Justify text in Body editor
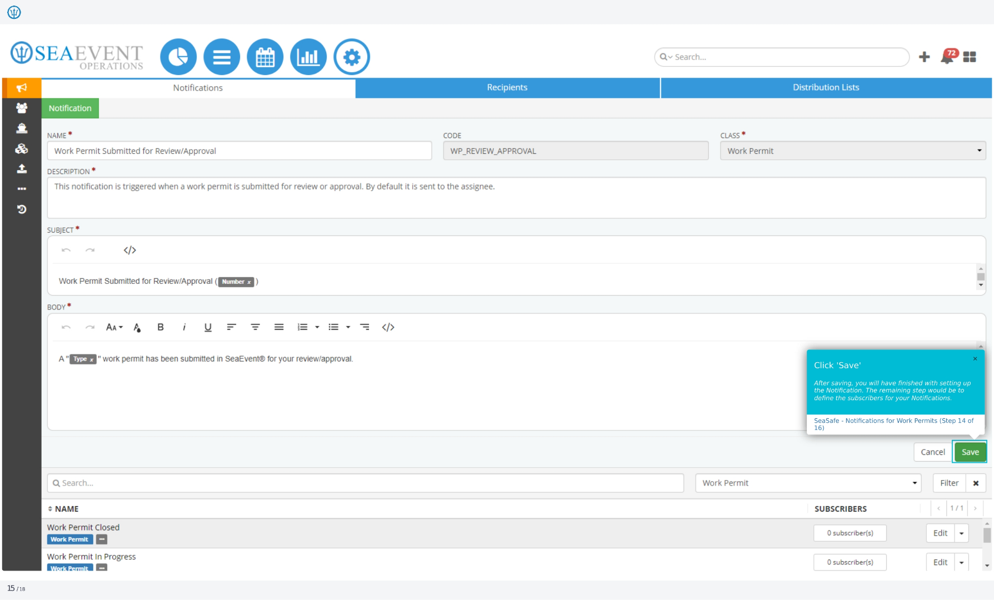 (279, 327)
